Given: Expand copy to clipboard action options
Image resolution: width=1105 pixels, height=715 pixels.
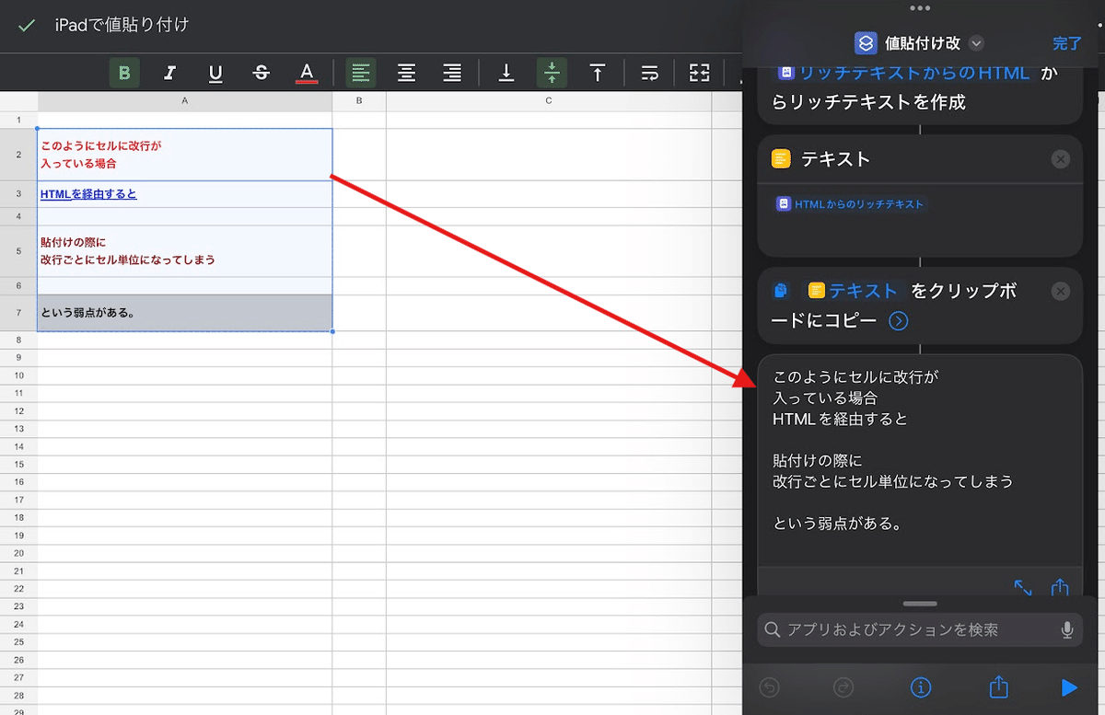Looking at the screenshot, I should pyautogui.click(x=899, y=321).
